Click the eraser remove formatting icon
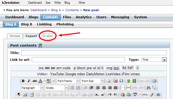 coord(108,81)
